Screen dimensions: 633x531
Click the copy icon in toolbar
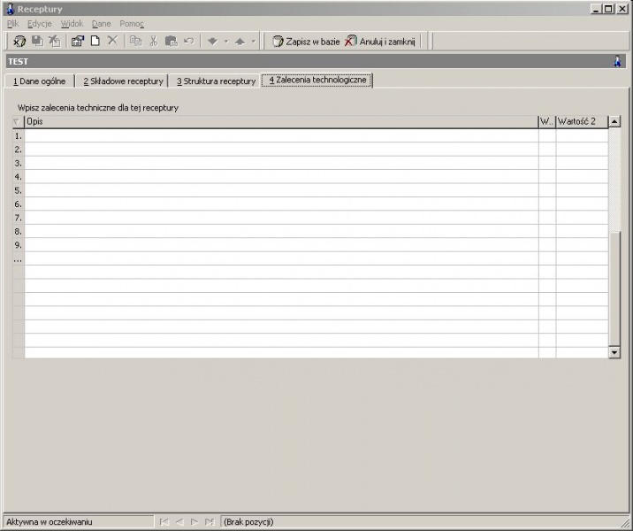tap(135, 41)
